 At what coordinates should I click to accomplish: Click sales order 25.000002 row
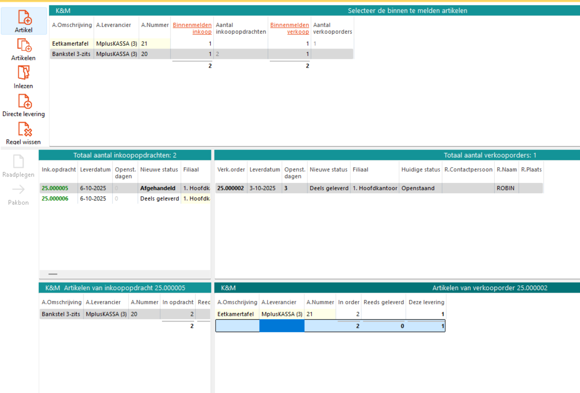point(231,188)
